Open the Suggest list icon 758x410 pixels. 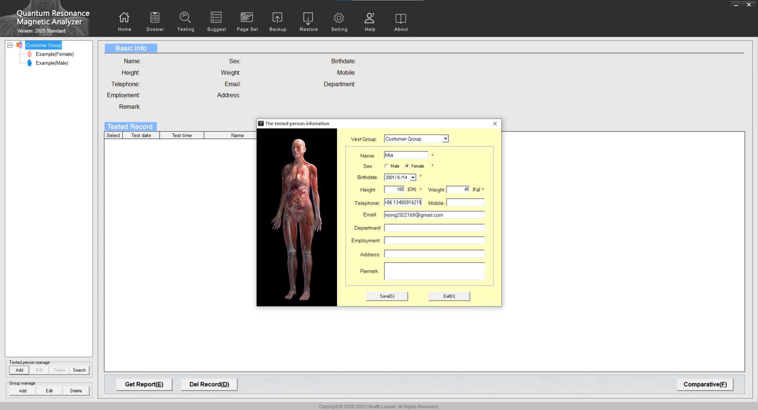(216, 18)
